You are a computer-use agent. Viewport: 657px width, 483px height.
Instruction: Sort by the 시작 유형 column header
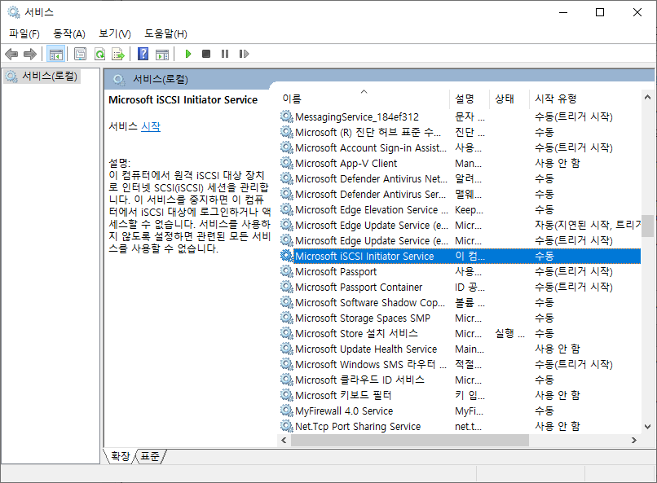point(585,99)
